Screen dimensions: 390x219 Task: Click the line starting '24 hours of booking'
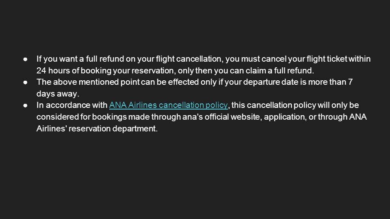coord(175,71)
